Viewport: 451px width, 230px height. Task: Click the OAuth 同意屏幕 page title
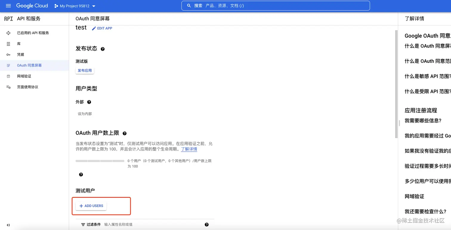pyautogui.click(x=92, y=18)
